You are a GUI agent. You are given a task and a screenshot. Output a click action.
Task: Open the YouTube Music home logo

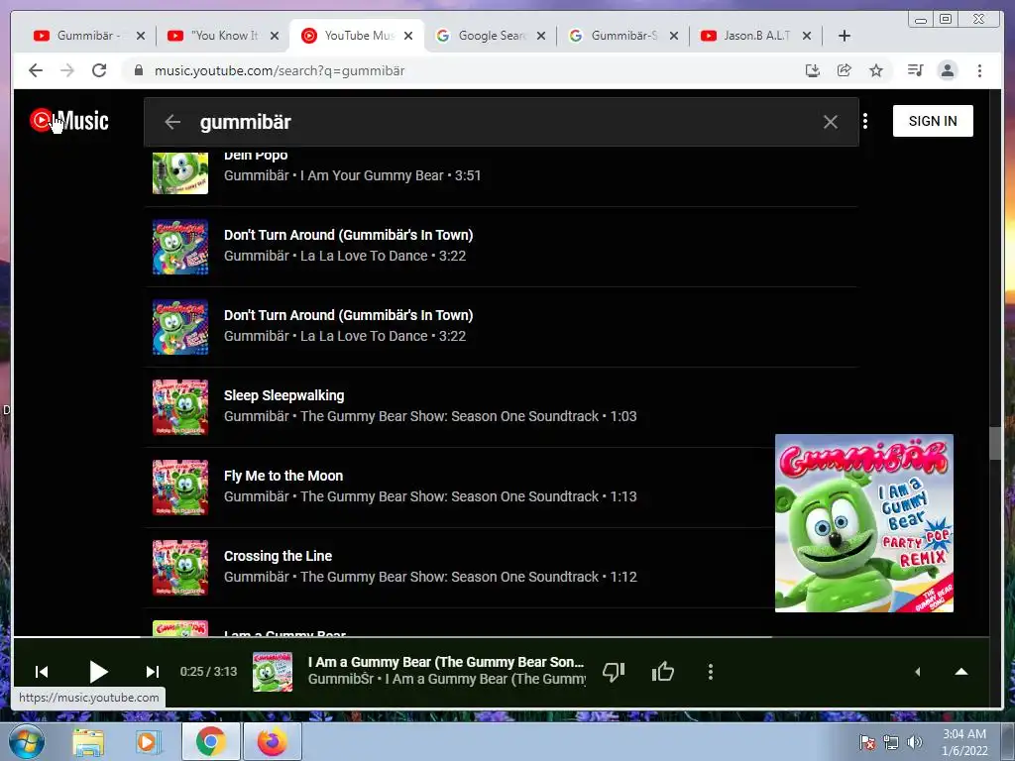(x=69, y=121)
